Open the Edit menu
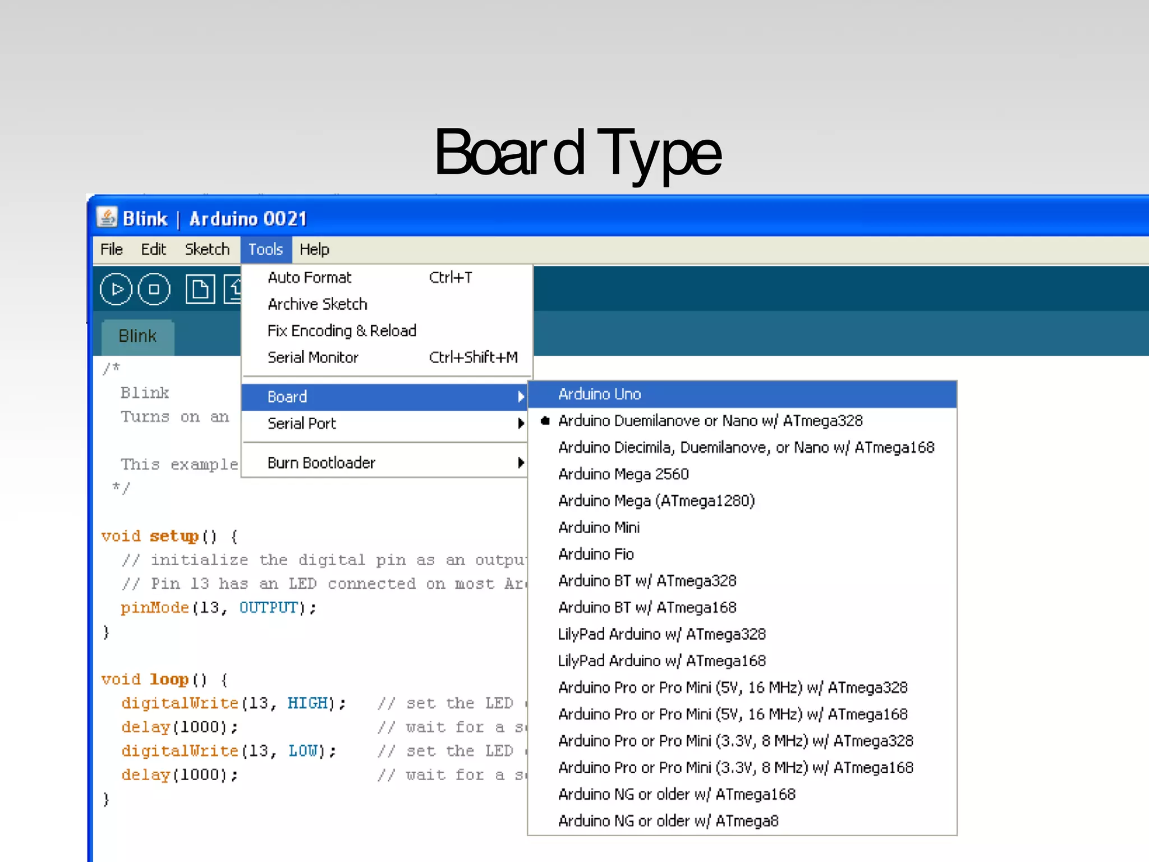Viewport: 1149px width, 862px height. [153, 249]
